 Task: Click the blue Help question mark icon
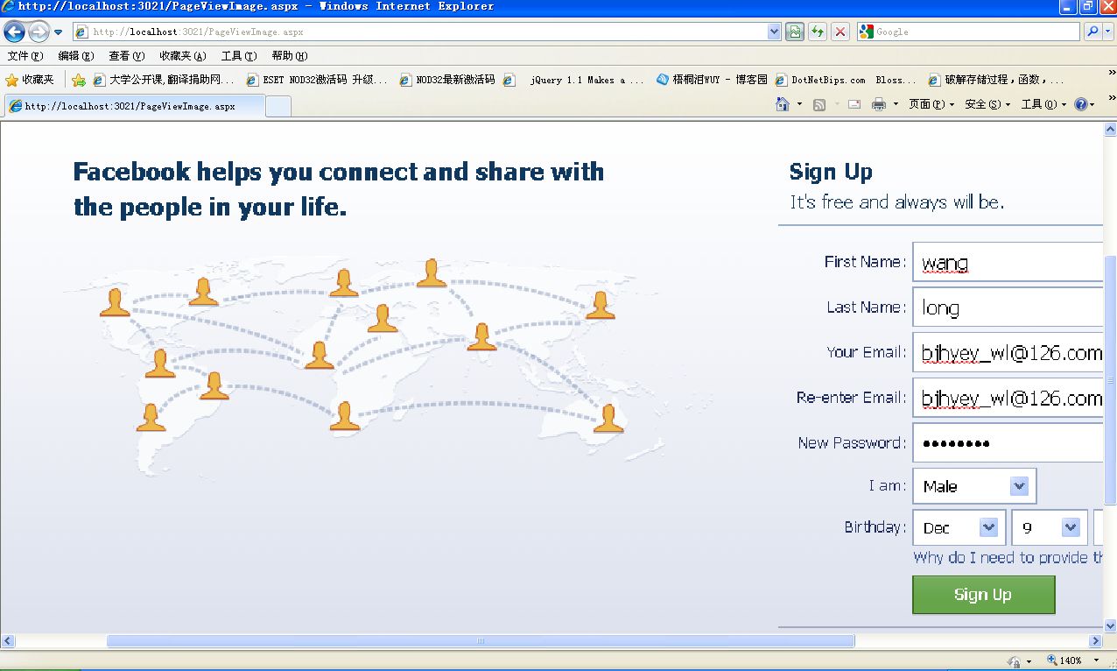1081,104
